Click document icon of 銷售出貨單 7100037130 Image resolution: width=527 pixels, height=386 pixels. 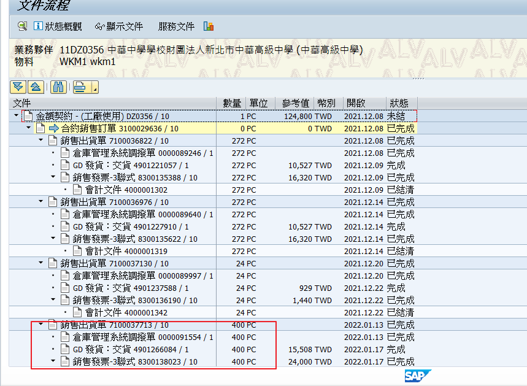53,263
